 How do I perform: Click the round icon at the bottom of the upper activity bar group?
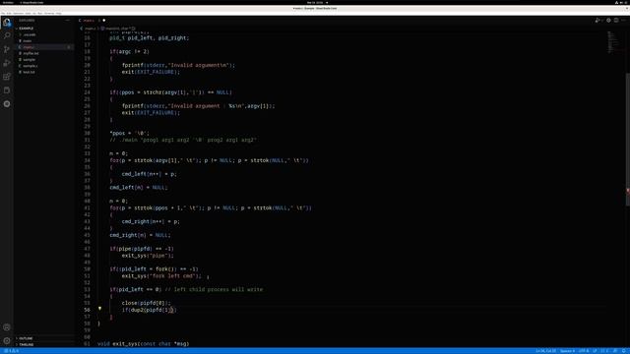[7, 104]
